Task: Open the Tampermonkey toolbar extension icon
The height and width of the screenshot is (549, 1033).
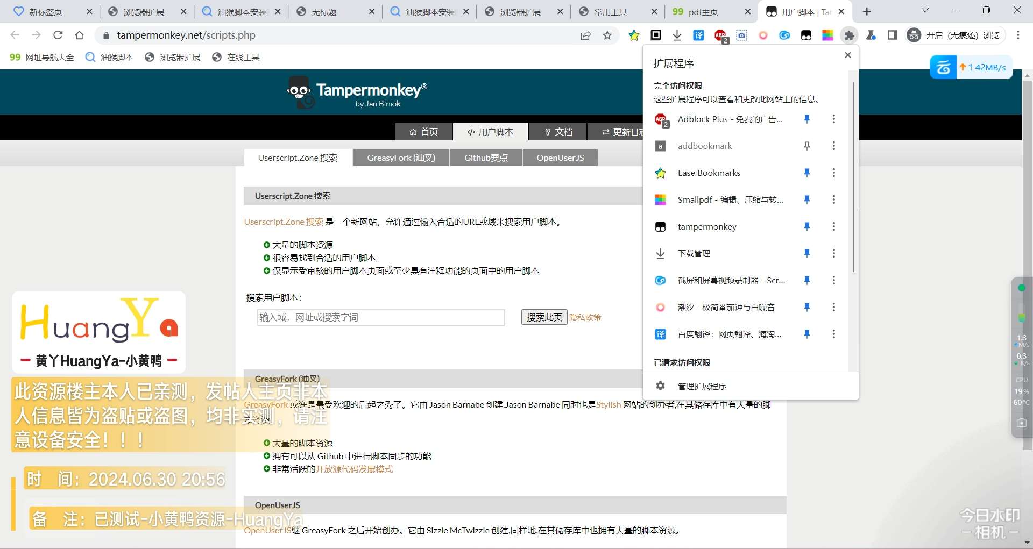Action: [x=806, y=35]
